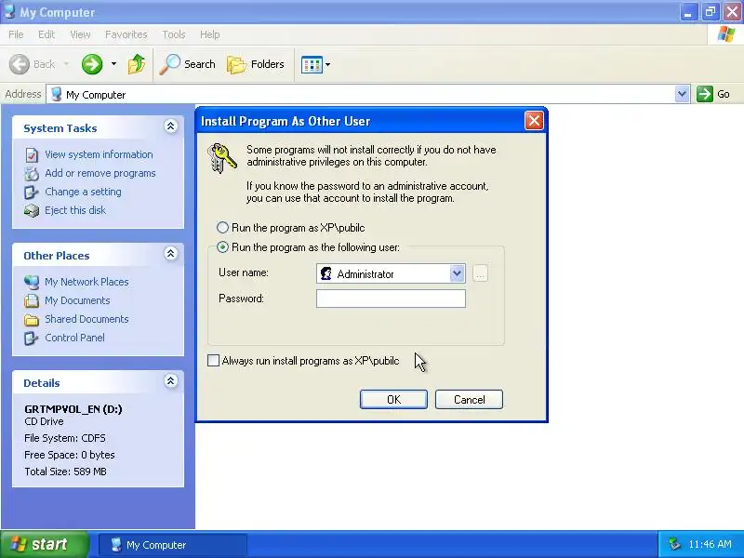The image size is (744, 558).
Task: Click the green Go arrow button
Action: point(705,94)
